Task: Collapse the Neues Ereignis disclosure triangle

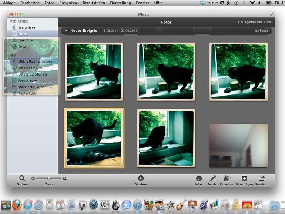Action: [x=66, y=31]
